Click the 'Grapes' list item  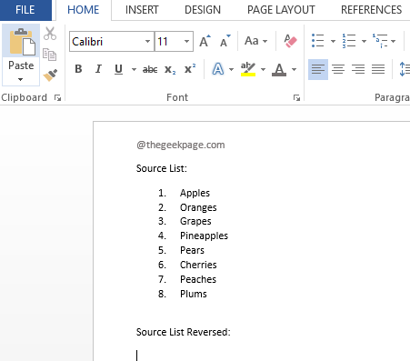tap(195, 221)
